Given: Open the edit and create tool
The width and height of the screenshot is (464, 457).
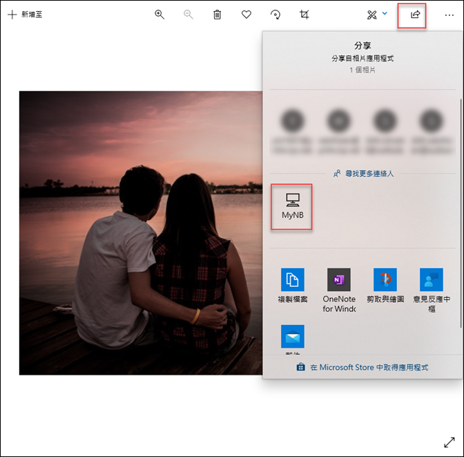Looking at the screenshot, I should tap(371, 15).
